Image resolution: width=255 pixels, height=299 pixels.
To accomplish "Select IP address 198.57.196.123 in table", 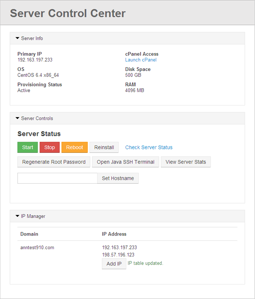I will click(x=118, y=255).
